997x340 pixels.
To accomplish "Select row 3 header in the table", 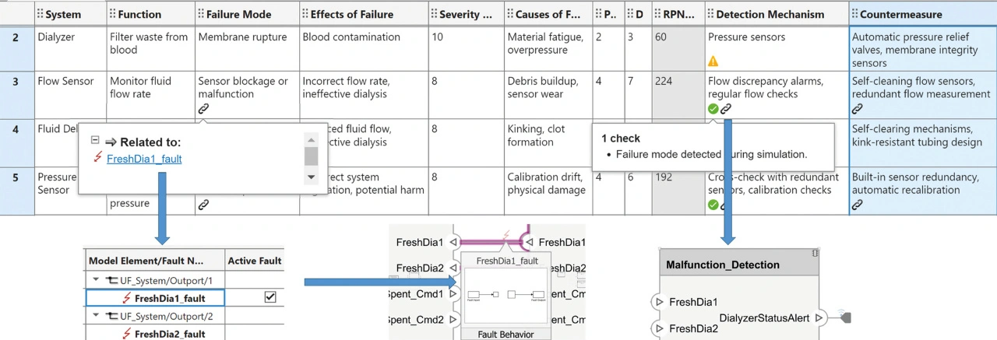I will [16, 81].
